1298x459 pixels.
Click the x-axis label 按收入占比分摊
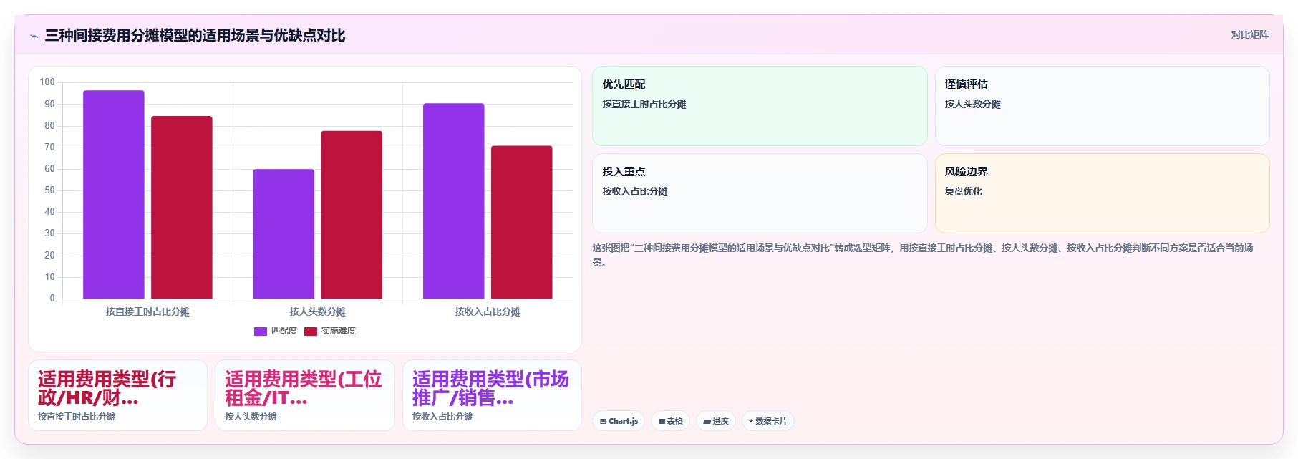coord(488,311)
